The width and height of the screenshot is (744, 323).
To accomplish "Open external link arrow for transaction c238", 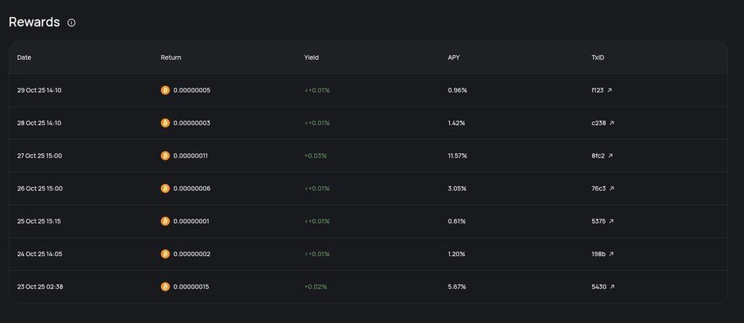I will click(612, 123).
